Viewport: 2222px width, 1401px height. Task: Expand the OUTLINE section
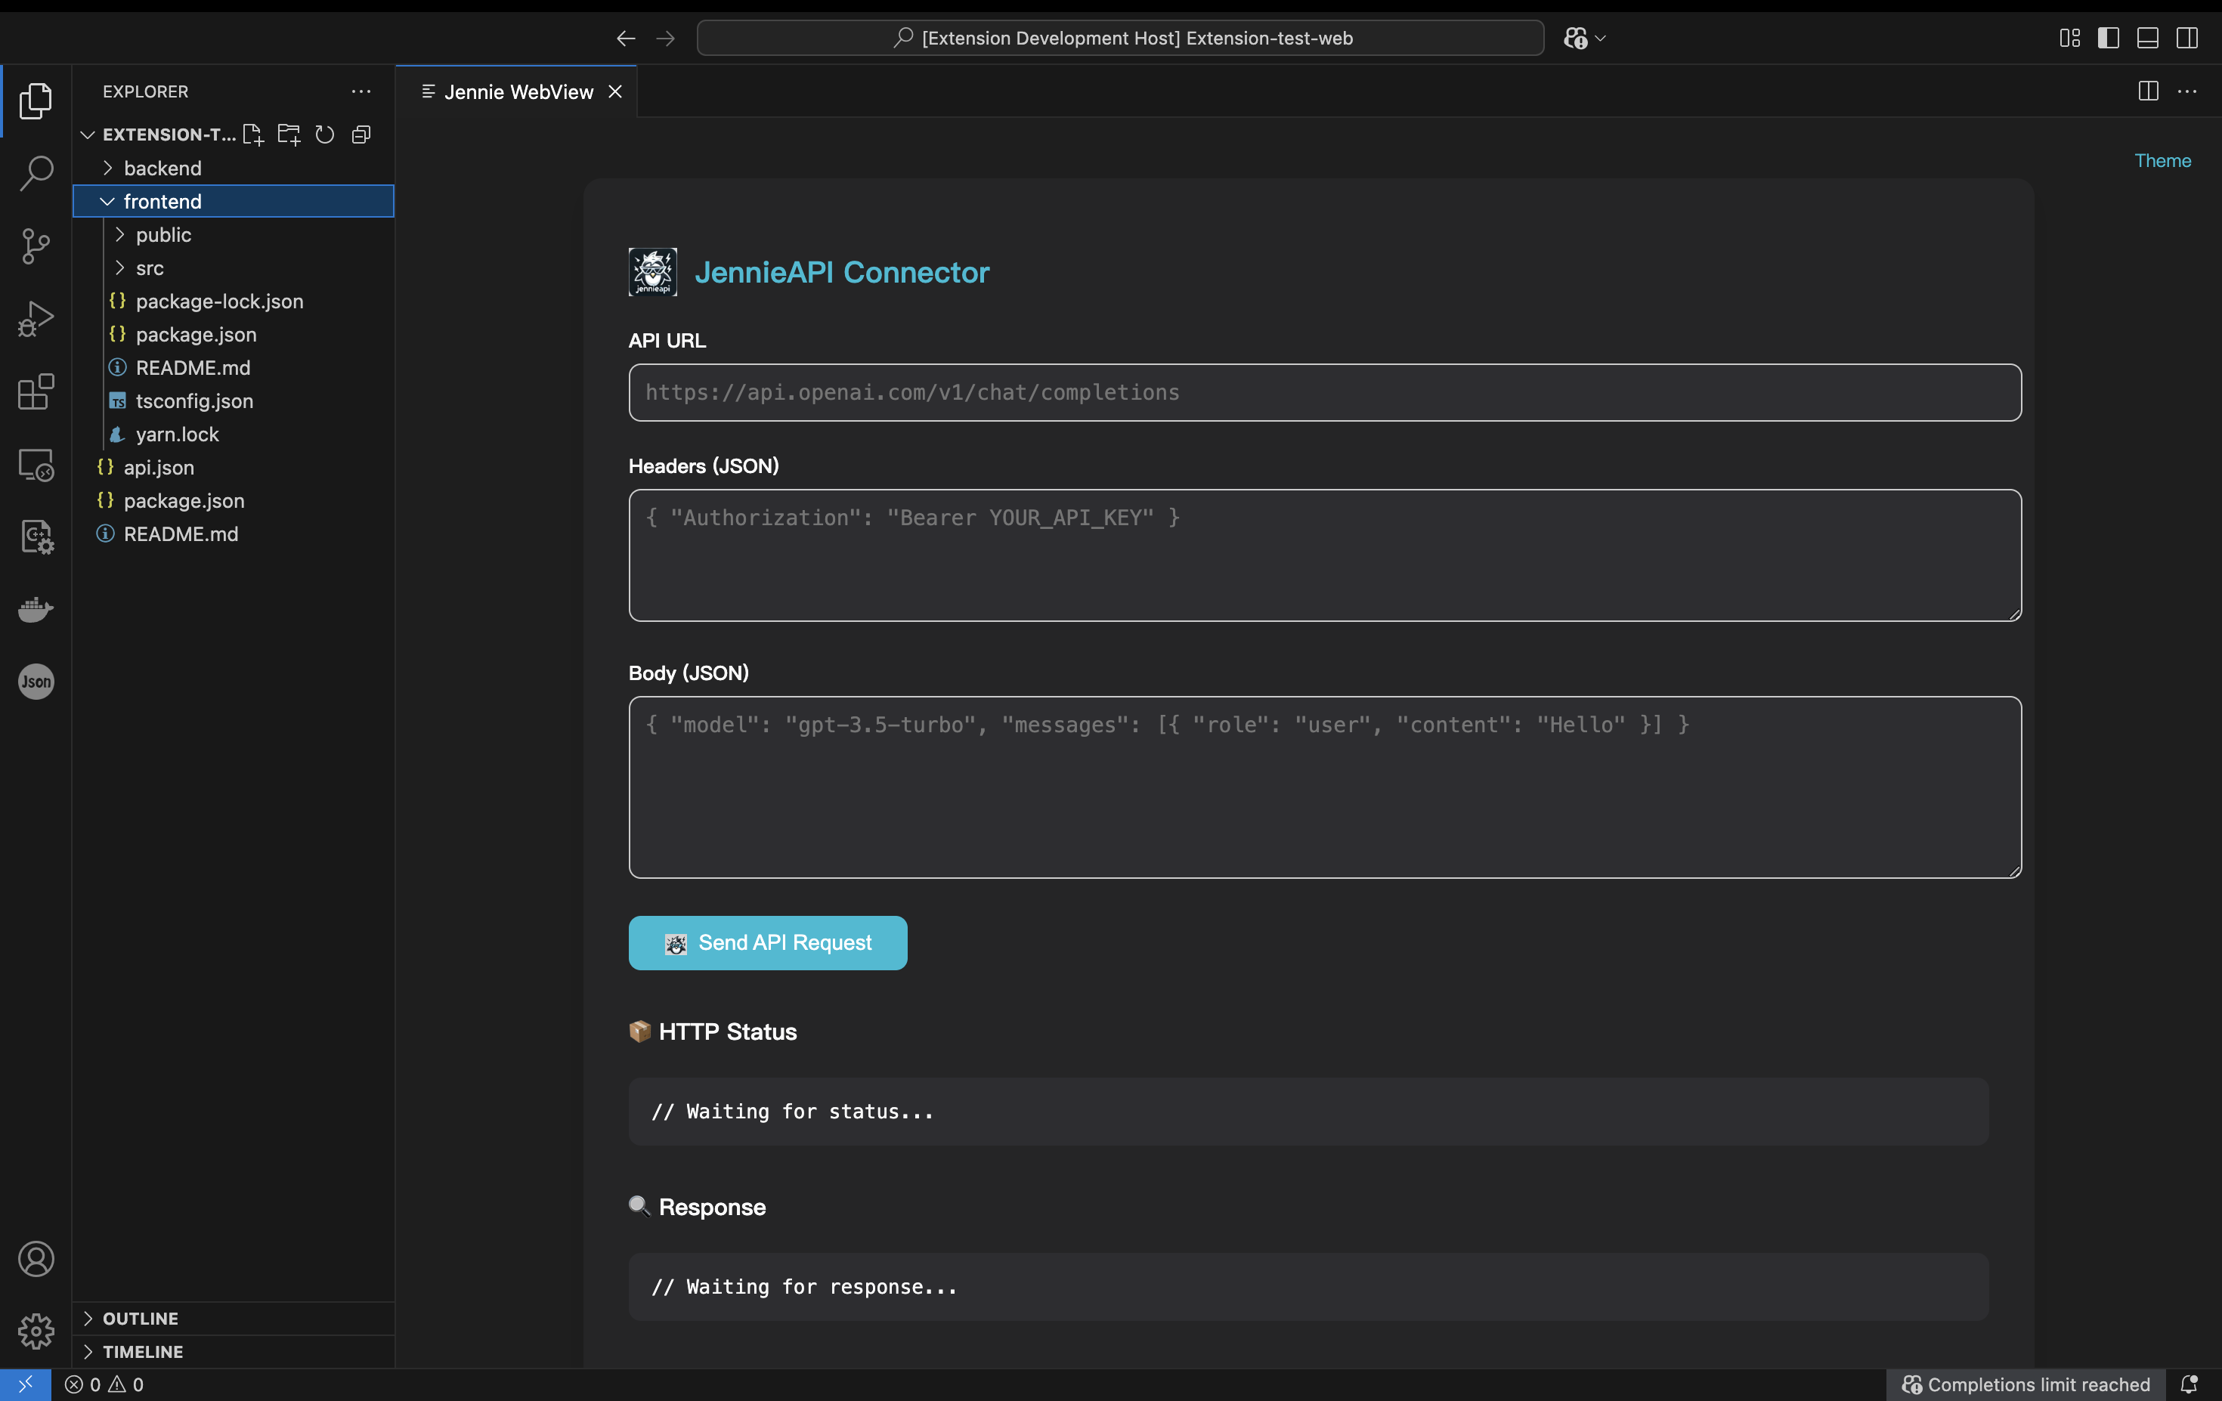coord(141,1318)
